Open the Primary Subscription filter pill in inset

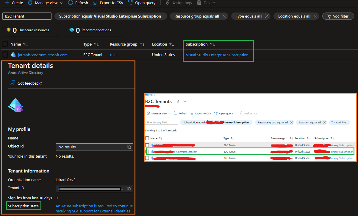pos(216,122)
